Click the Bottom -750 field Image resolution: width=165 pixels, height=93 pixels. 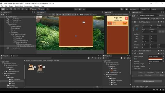[x=153, y=32]
